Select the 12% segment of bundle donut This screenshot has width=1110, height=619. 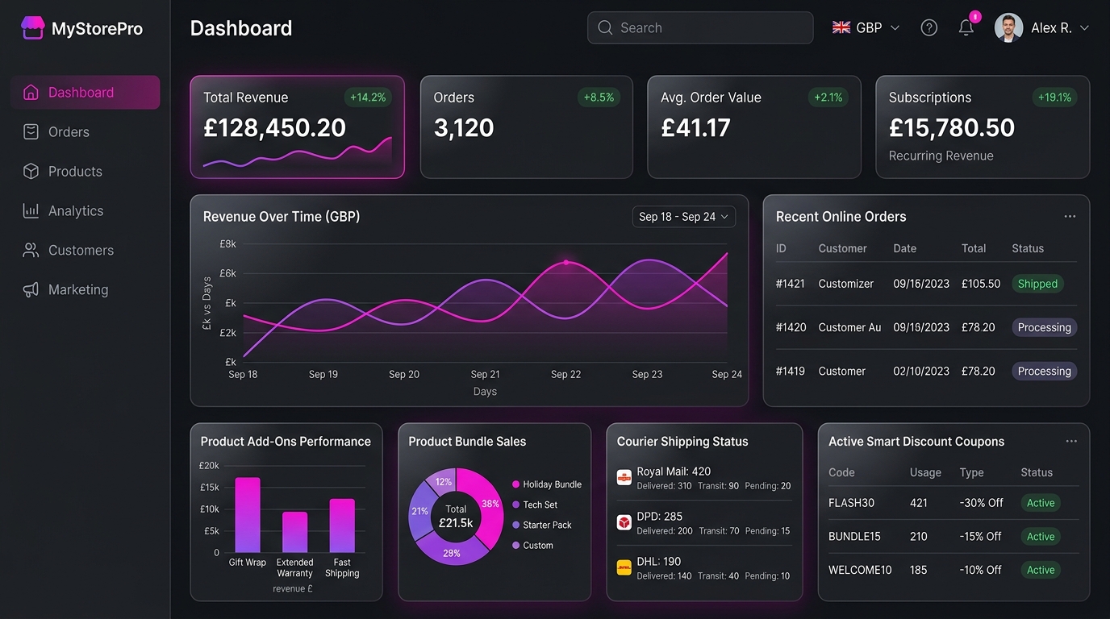click(441, 482)
